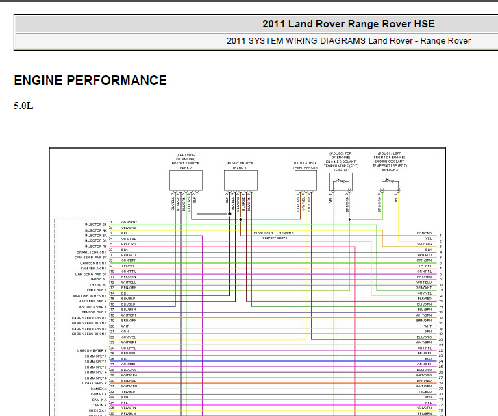Screen dimensions: 498x416
Task: Click the ECT Sensor 2 resistor symbol
Action: click(390, 182)
